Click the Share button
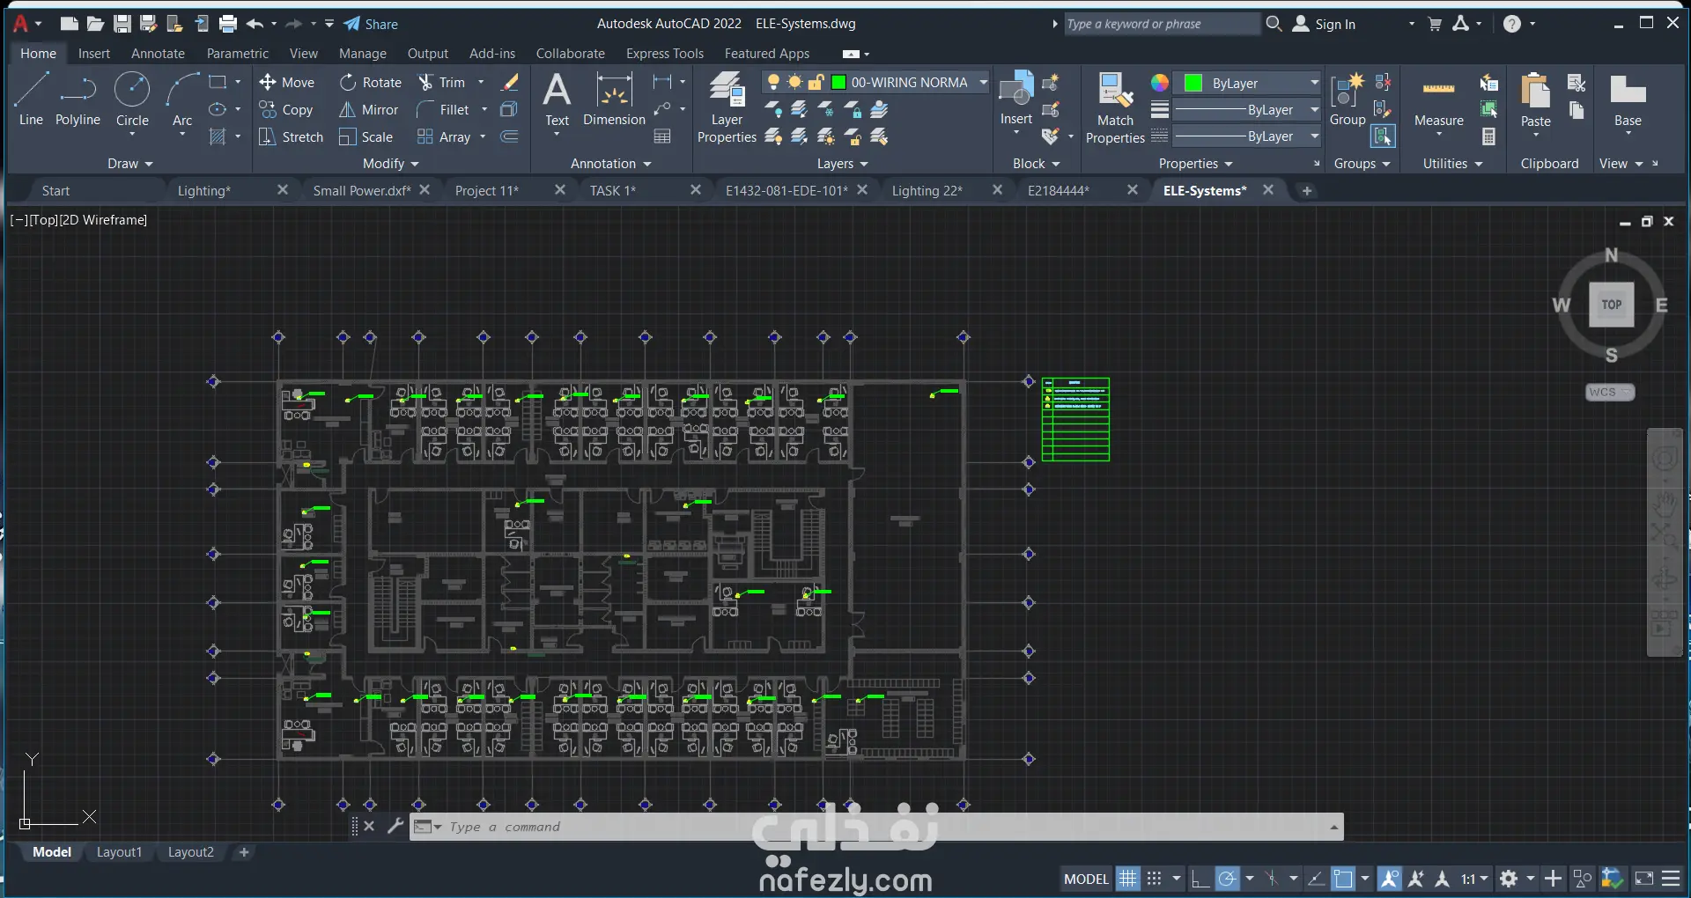Screen dimensions: 1691x898 (371, 25)
